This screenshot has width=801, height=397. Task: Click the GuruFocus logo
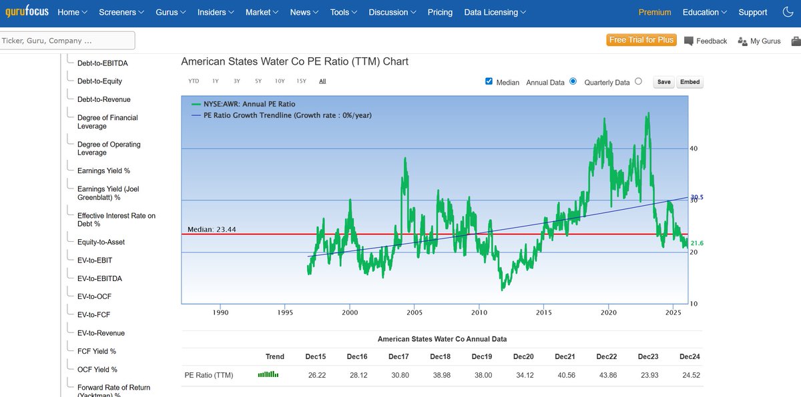25,12
